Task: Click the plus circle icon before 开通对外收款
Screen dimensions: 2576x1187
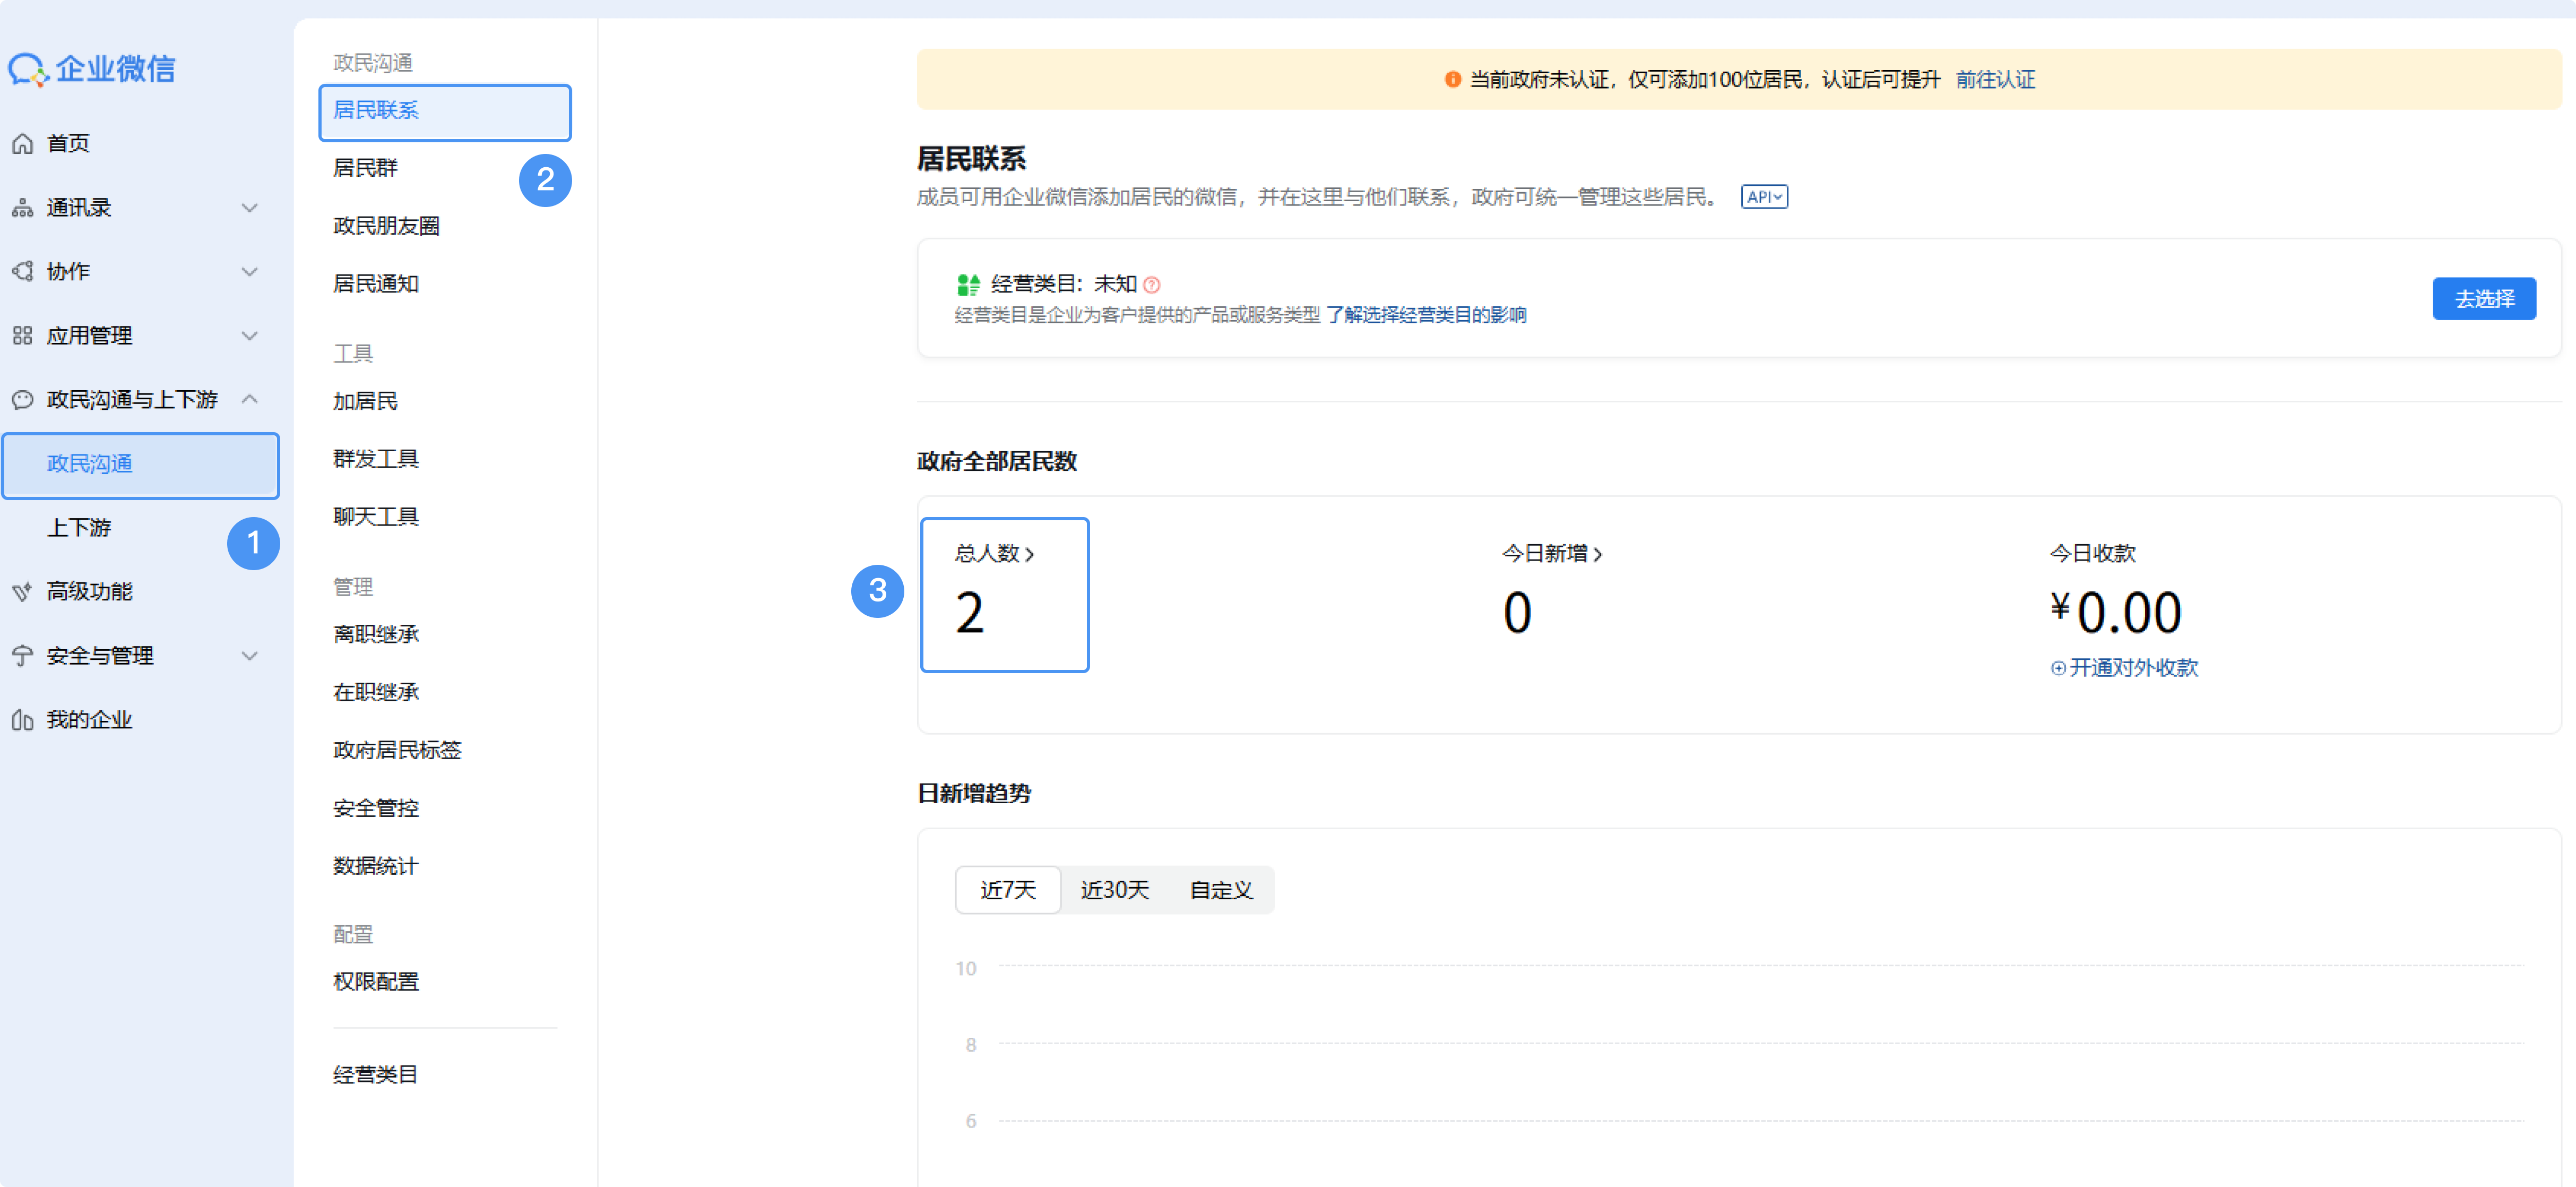Action: [x=2058, y=668]
